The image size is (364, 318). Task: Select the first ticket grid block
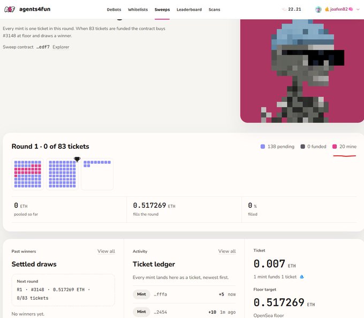pos(28,174)
